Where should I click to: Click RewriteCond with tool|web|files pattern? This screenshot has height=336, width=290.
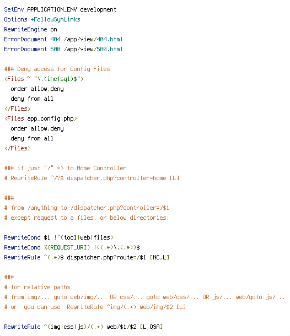click(x=58, y=237)
